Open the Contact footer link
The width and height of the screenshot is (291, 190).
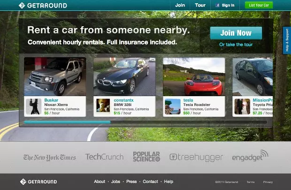point(150,182)
